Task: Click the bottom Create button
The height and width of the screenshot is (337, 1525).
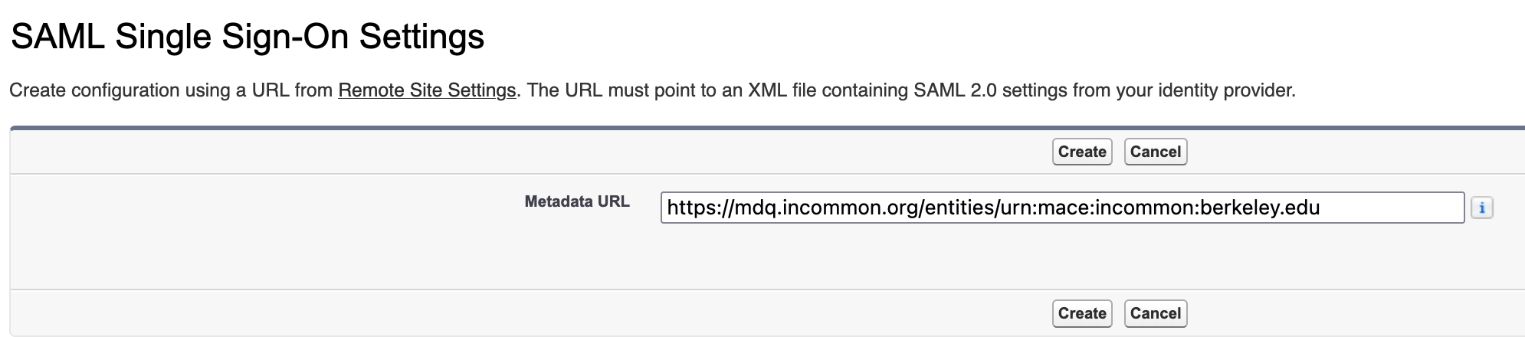Action: (x=1081, y=313)
